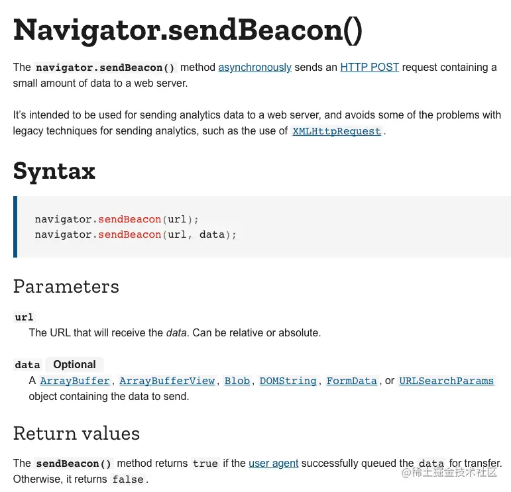
Task: Open the "user agent" link
Action: (273, 463)
